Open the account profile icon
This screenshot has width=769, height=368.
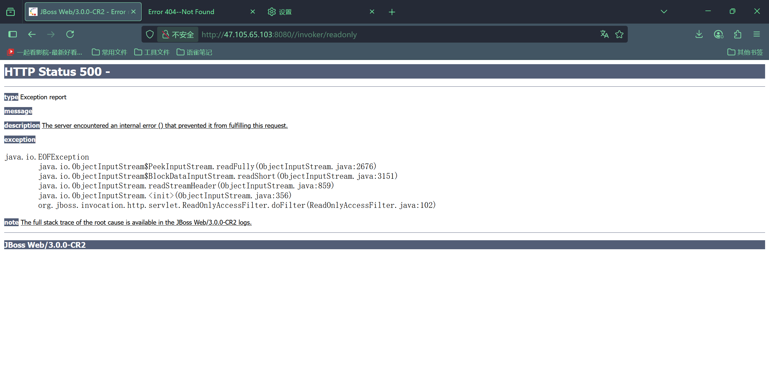point(719,34)
